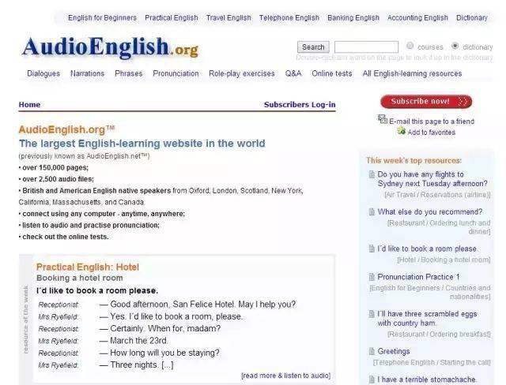Click document icon beside I'd like to book a room

372,249
